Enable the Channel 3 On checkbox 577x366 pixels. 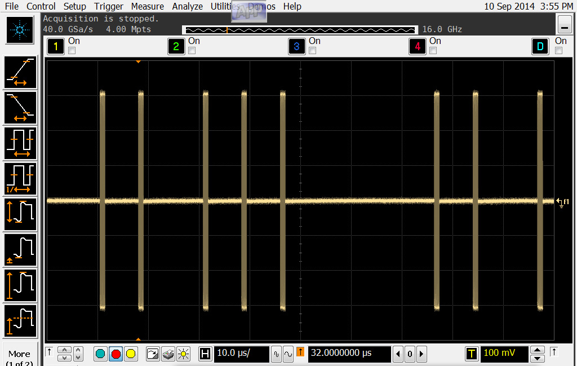312,51
